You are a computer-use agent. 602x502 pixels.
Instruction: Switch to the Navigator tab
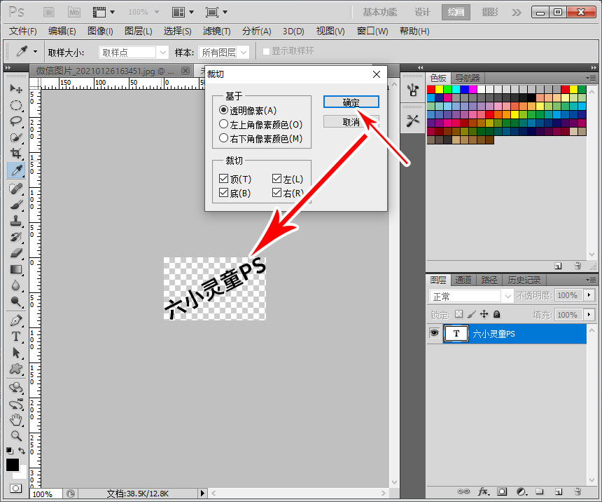467,78
